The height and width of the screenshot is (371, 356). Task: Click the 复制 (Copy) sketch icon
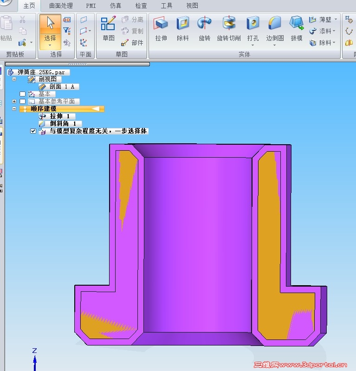[125, 31]
